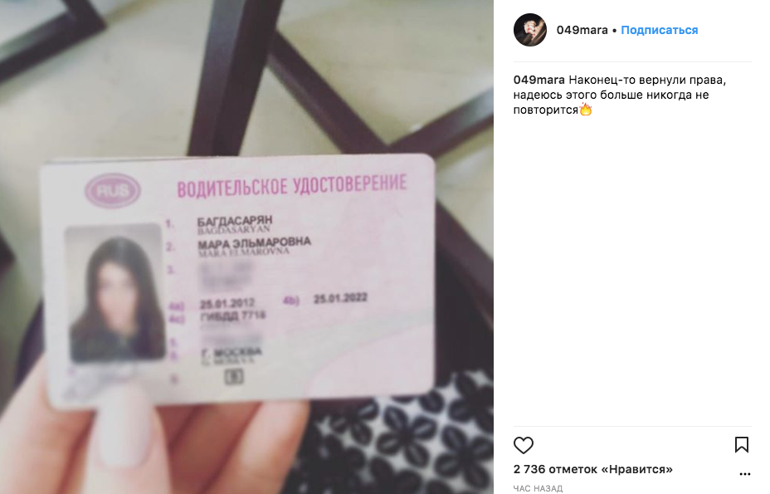Open the three-dot more options menu
The width and height of the screenshot is (770, 494).
tap(744, 474)
